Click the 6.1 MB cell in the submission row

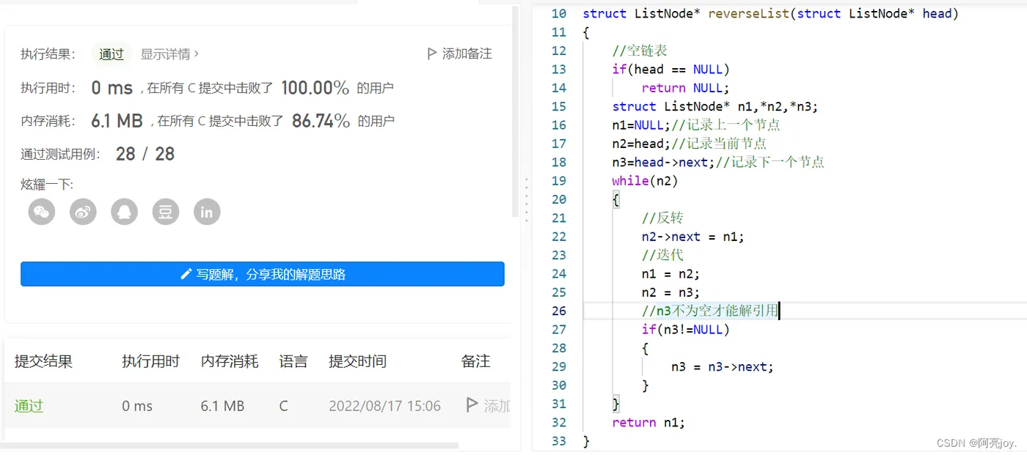click(x=222, y=406)
